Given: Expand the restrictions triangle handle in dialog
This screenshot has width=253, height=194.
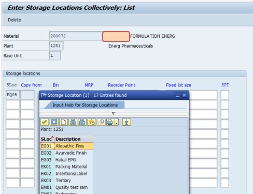Looking at the screenshot, I should tap(114, 113).
